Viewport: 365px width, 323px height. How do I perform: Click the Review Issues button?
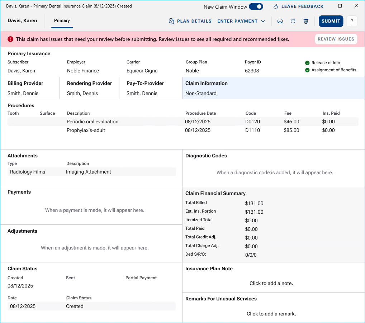[x=336, y=39]
